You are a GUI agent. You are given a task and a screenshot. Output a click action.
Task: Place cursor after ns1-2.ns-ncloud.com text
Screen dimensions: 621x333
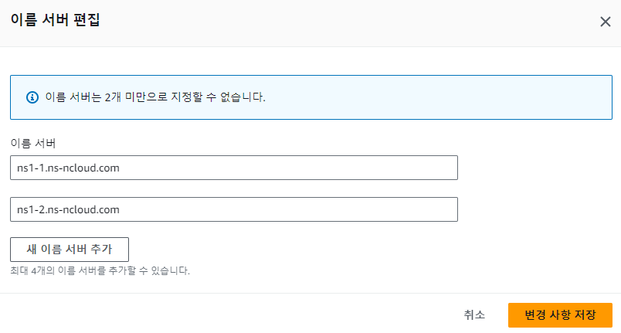(120, 209)
